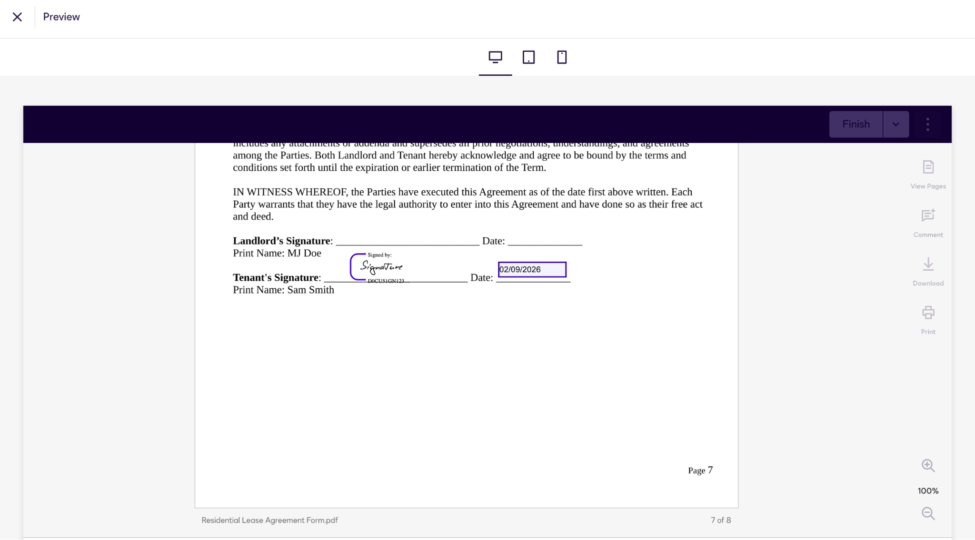The width and height of the screenshot is (975, 540).
Task: Zoom in on the document
Action: [x=928, y=465]
